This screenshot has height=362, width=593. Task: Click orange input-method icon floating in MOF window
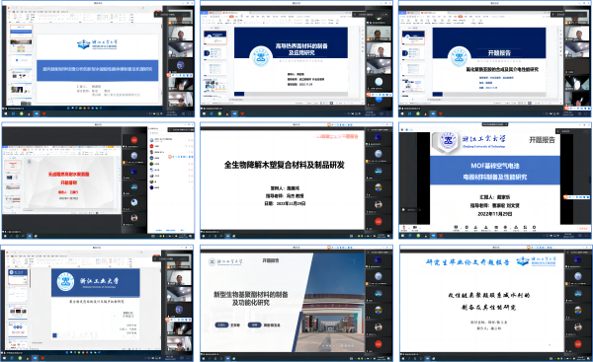(x=565, y=197)
